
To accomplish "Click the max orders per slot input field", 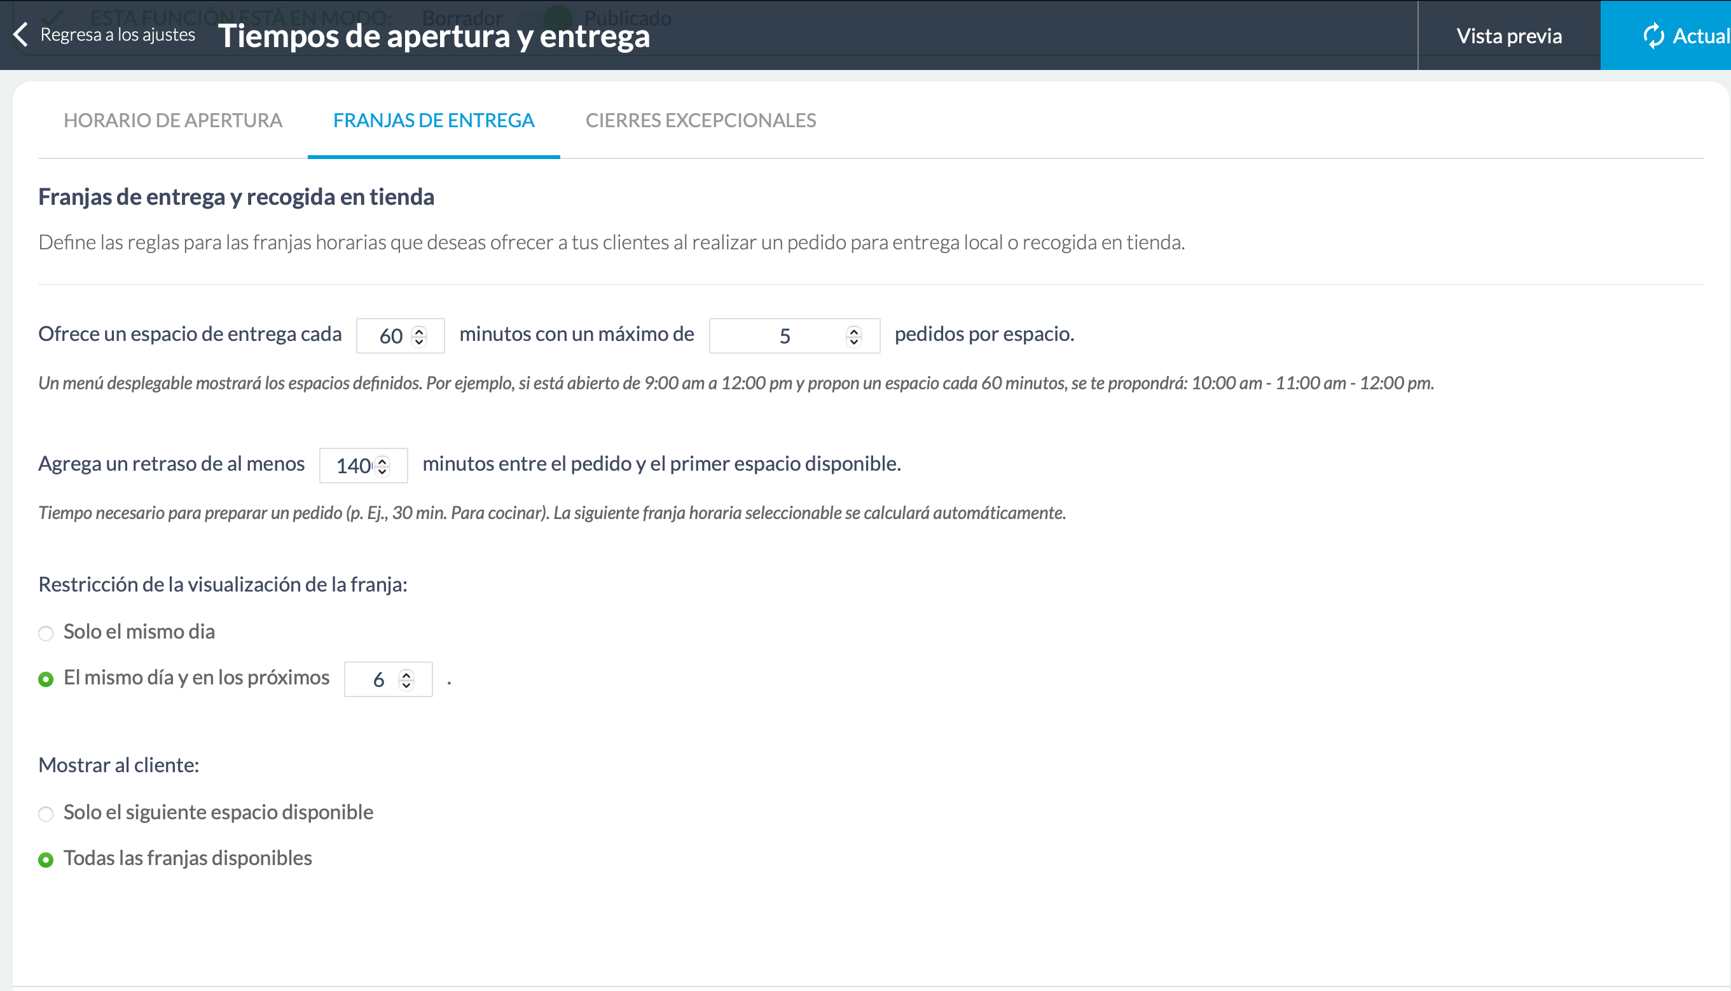I will [794, 336].
